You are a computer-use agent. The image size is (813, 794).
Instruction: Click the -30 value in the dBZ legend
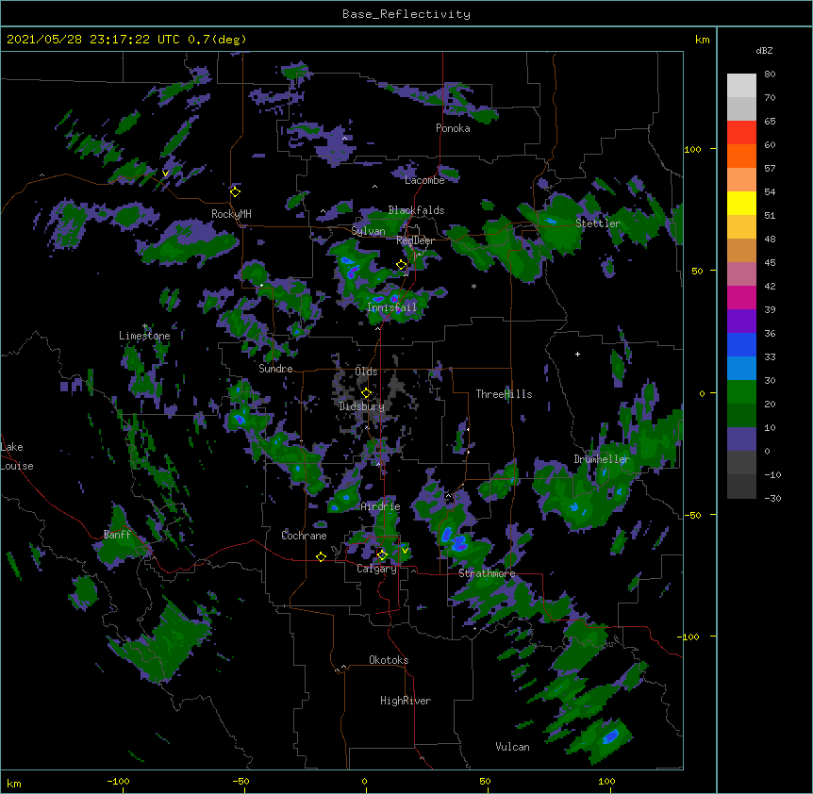coord(772,499)
